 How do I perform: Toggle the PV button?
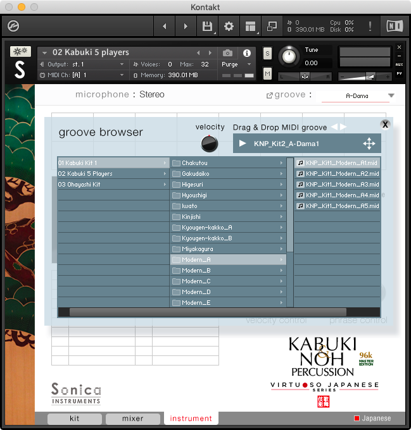tap(399, 73)
